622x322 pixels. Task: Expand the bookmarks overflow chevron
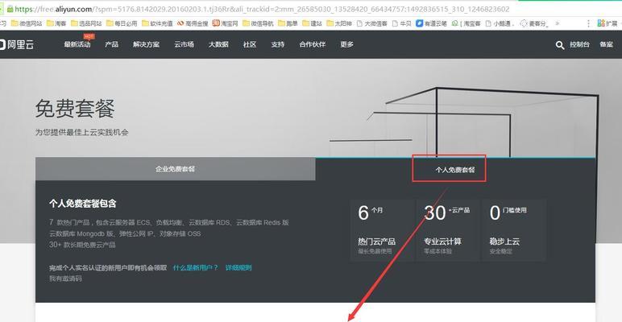[557, 23]
